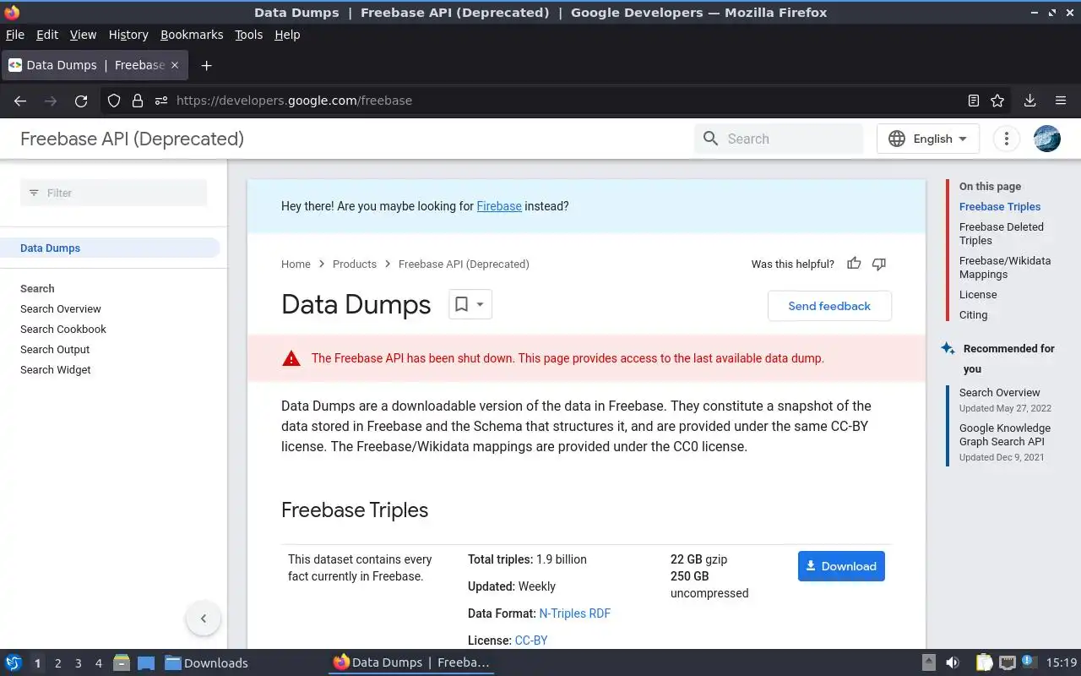The image size is (1081, 676).
Task: Go to Home breadcrumb
Action: 296,264
